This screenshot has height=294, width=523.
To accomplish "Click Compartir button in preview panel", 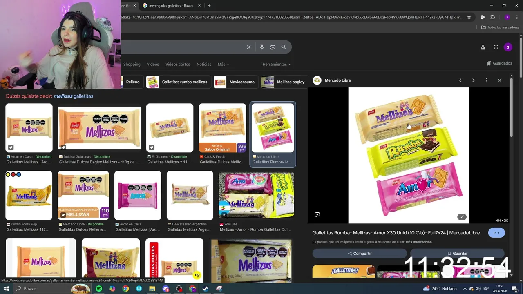I will pos(360,253).
